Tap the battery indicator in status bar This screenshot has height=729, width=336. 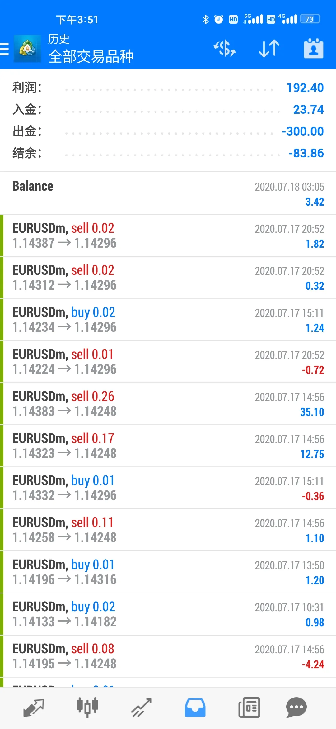tap(310, 19)
